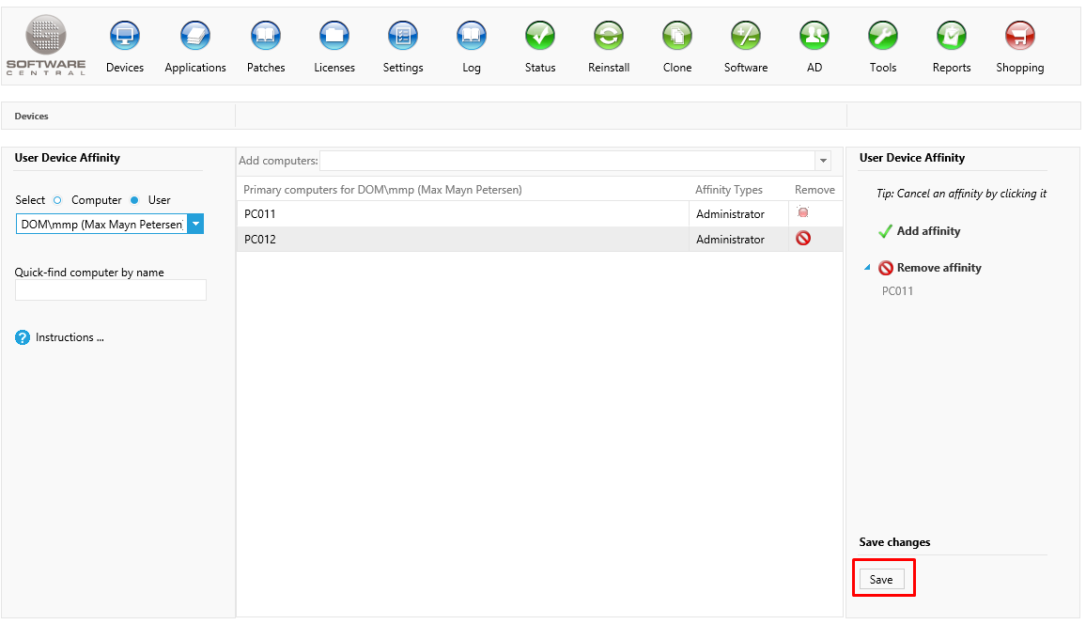The width and height of the screenshot is (1086, 624).
Task: Open the Devices toolbar icon
Action: pos(125,38)
